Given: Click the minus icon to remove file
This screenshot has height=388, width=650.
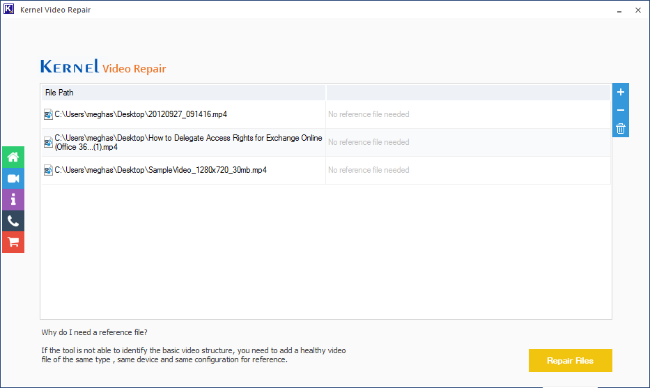Looking at the screenshot, I should coord(620,110).
